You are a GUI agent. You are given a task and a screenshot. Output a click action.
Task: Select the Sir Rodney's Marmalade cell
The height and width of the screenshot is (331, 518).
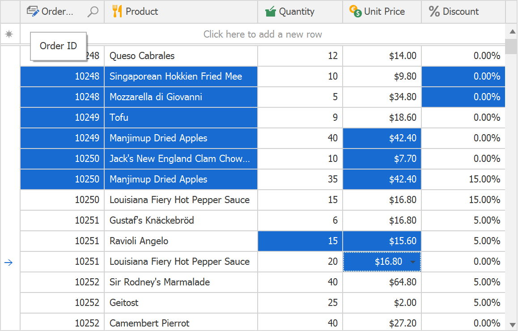[160, 282]
